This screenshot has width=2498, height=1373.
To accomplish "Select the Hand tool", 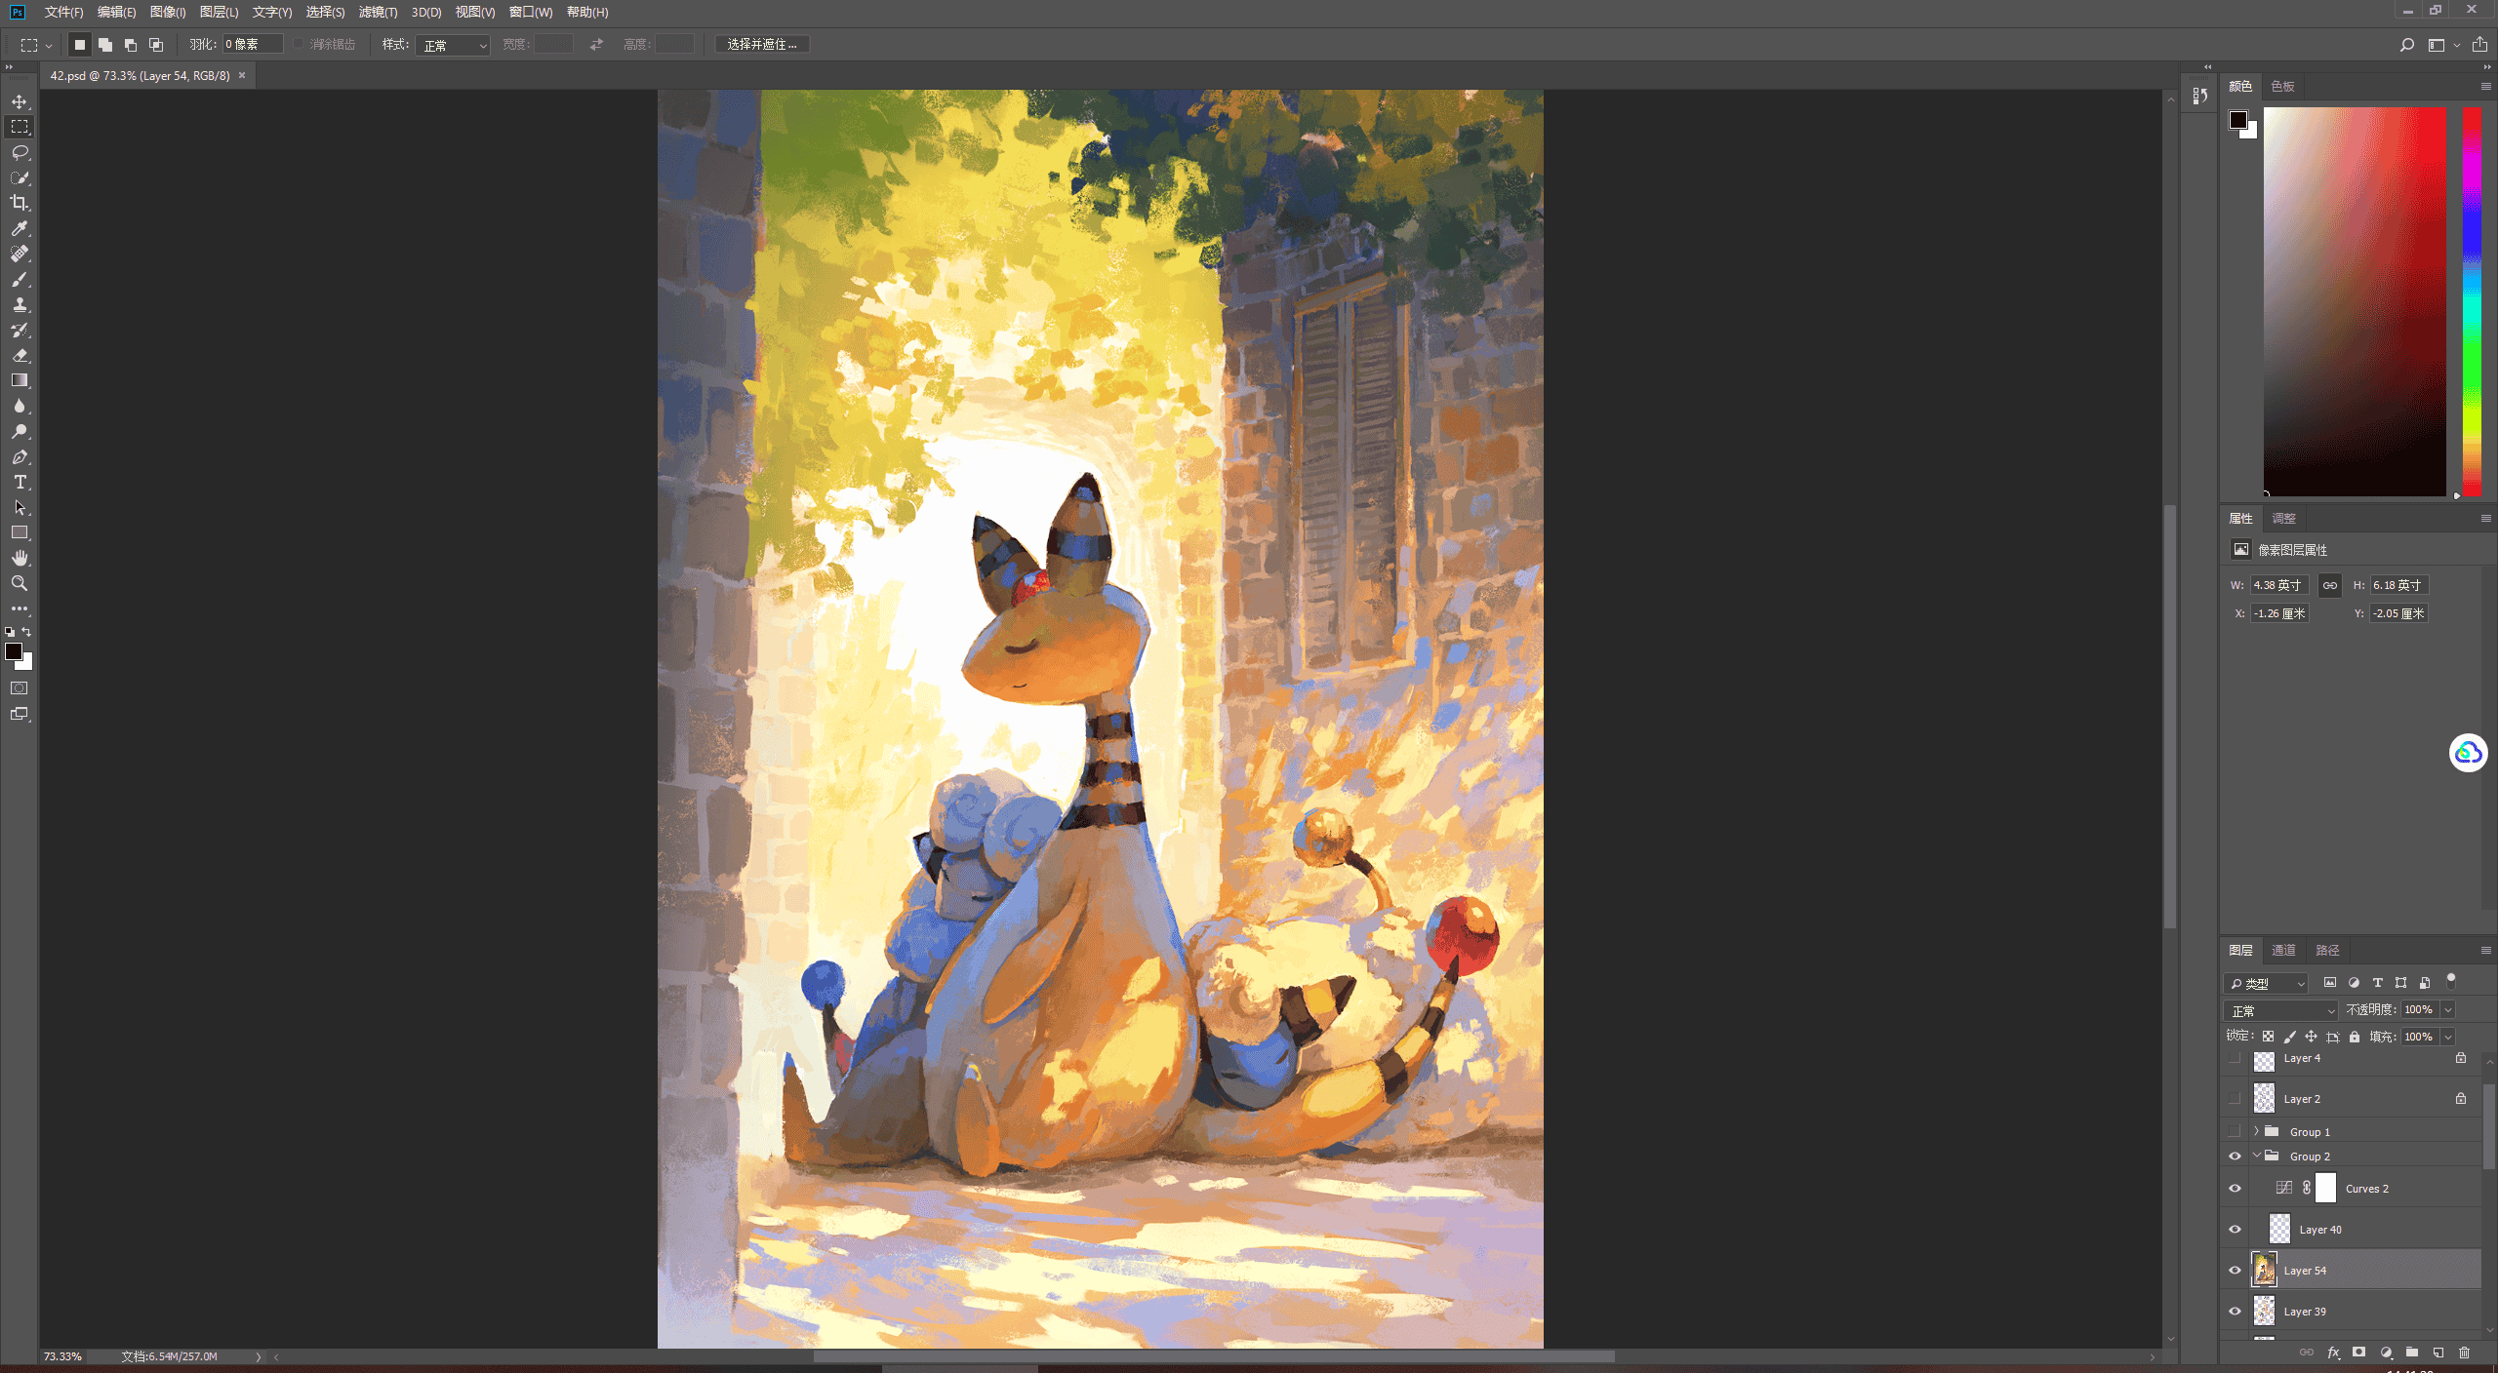I will (x=20, y=558).
